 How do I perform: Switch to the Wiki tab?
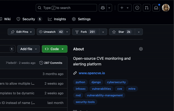tap(6, 19)
